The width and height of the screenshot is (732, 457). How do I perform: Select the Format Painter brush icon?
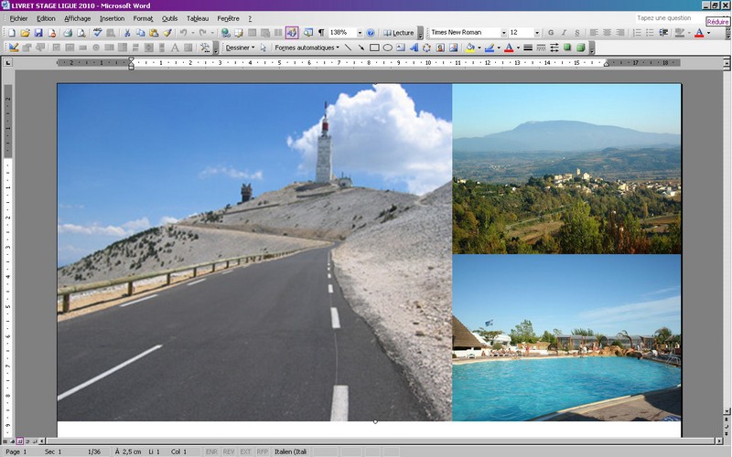tap(167, 33)
